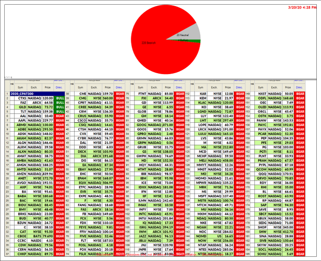
Task: Click the ORCL symbol cell
Action: click(x=261, y=111)
